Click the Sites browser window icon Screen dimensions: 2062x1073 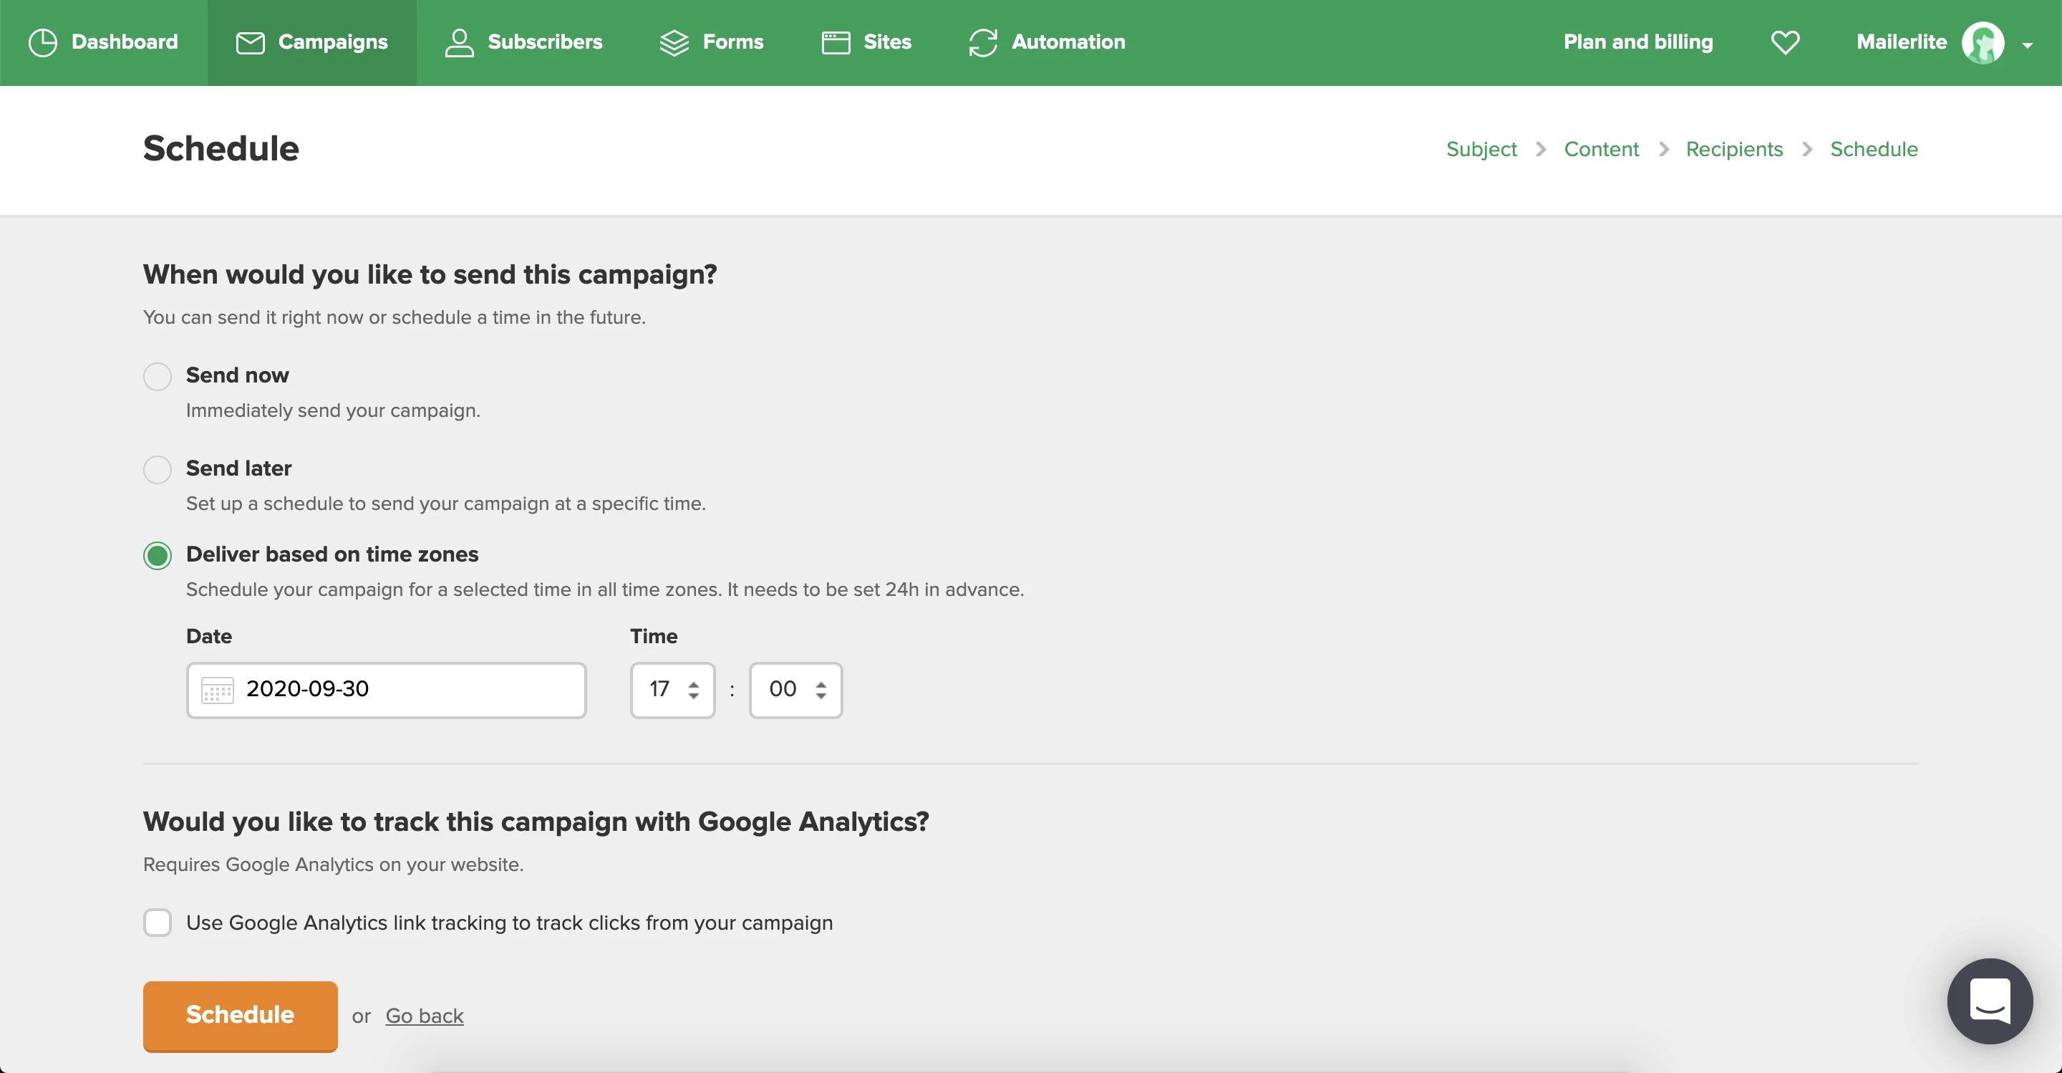click(x=836, y=42)
